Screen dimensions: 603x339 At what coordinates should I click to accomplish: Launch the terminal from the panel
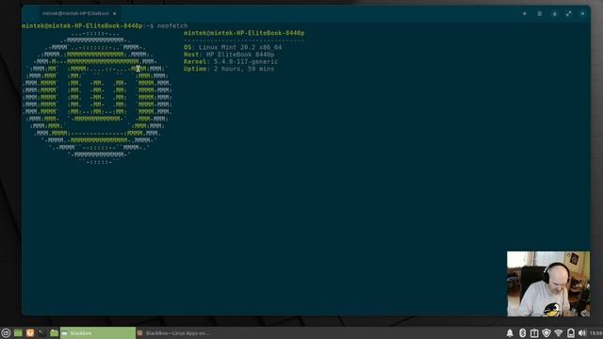(x=41, y=332)
